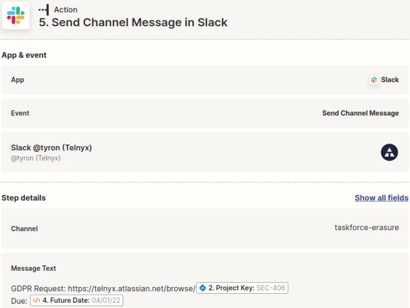Click the 'Event' field label

coord(20,113)
